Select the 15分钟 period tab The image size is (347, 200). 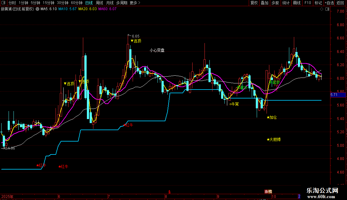pos(48,3)
